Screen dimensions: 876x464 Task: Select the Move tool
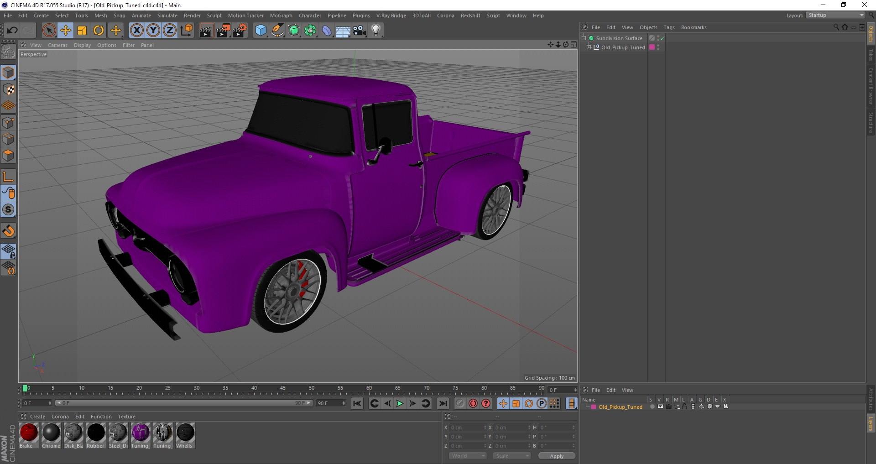[66, 31]
